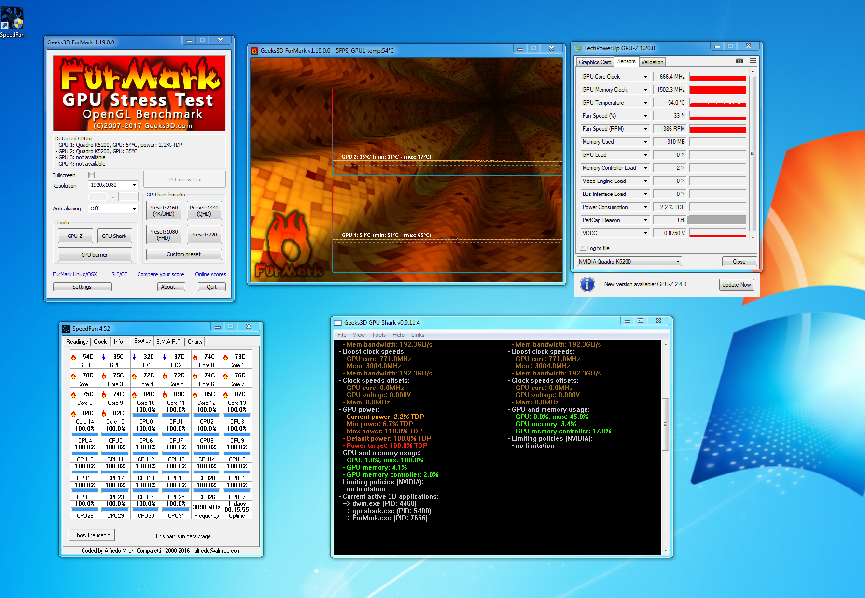
Task: Click the down arrow icon beside 32C HD1
Action: pos(134,357)
